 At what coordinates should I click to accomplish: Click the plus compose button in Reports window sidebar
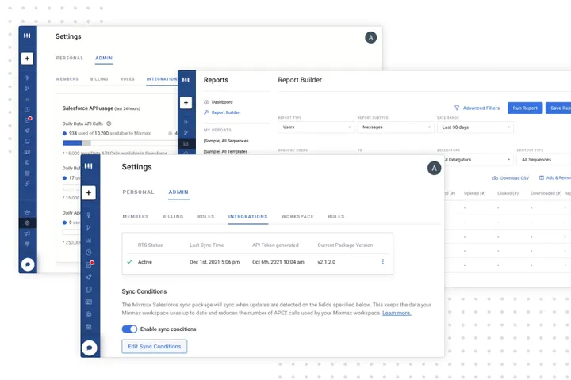click(x=186, y=103)
